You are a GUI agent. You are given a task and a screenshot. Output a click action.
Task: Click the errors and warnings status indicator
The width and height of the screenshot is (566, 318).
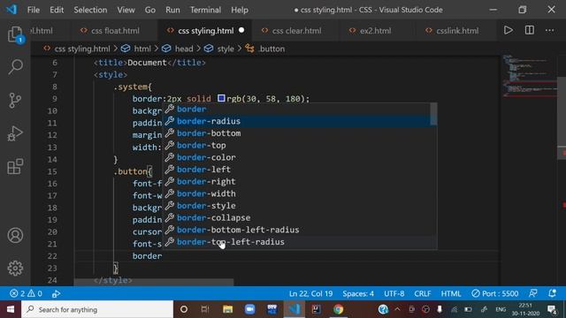[26, 293]
